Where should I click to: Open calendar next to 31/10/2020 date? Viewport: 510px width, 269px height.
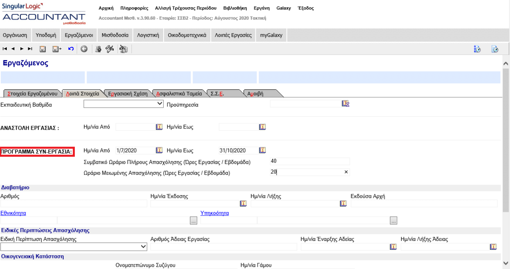tap(262, 150)
